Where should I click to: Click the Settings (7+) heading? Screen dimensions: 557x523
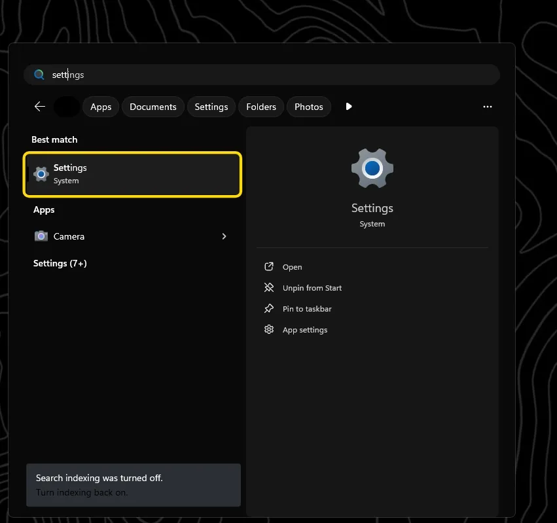(x=60, y=263)
